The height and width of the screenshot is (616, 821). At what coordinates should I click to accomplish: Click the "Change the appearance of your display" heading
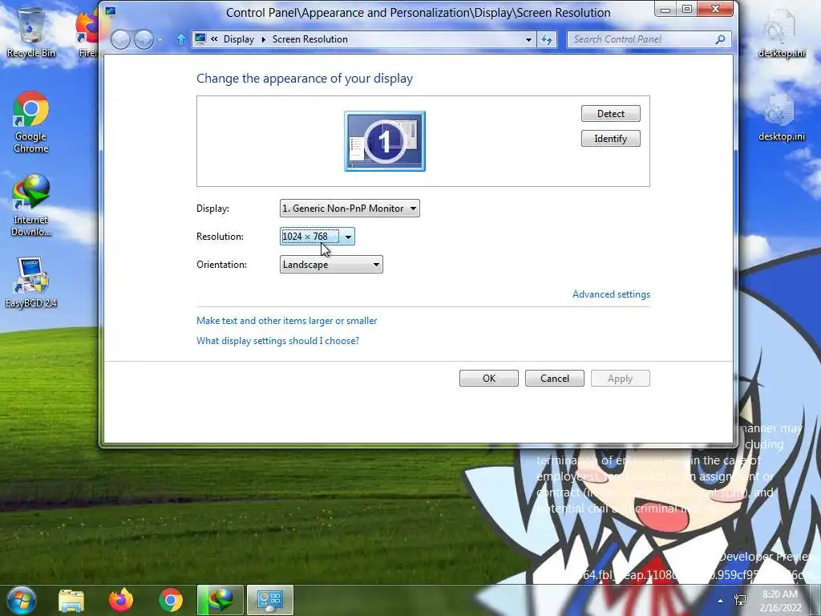[x=304, y=79]
